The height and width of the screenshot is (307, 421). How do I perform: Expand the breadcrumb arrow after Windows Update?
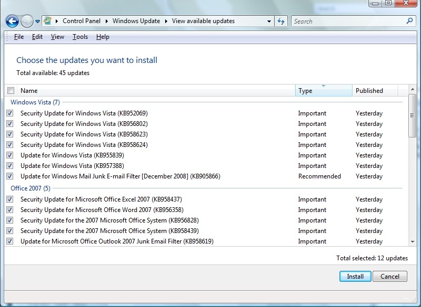pyautogui.click(x=166, y=21)
